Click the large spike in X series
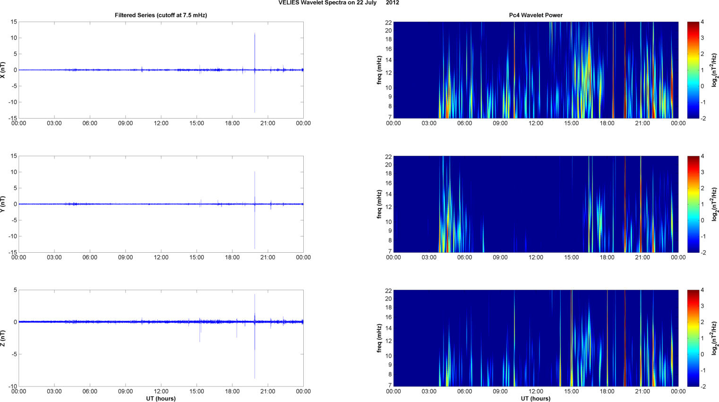Image resolution: width=719 pixels, height=402 pixels. (x=255, y=47)
